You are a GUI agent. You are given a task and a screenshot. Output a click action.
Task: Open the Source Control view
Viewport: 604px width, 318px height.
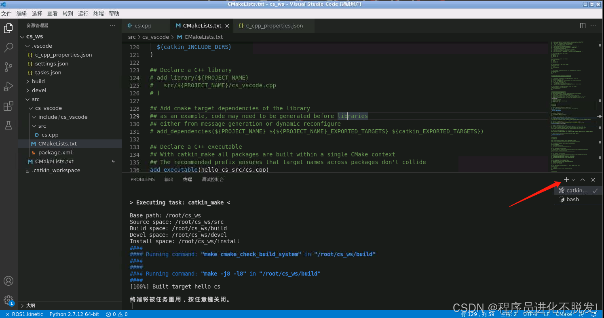pyautogui.click(x=8, y=67)
